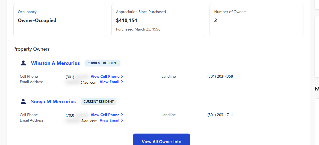Reveal Winston's number via View Cell Phone
319x145 pixels.
[105, 76]
